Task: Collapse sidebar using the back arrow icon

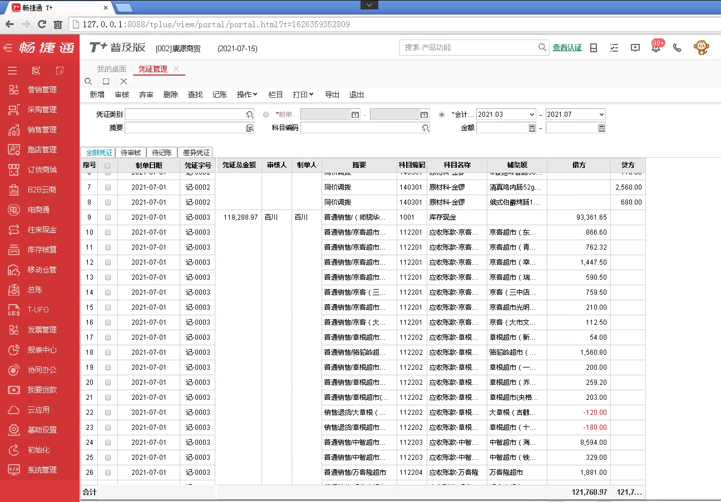Action: 7,48
